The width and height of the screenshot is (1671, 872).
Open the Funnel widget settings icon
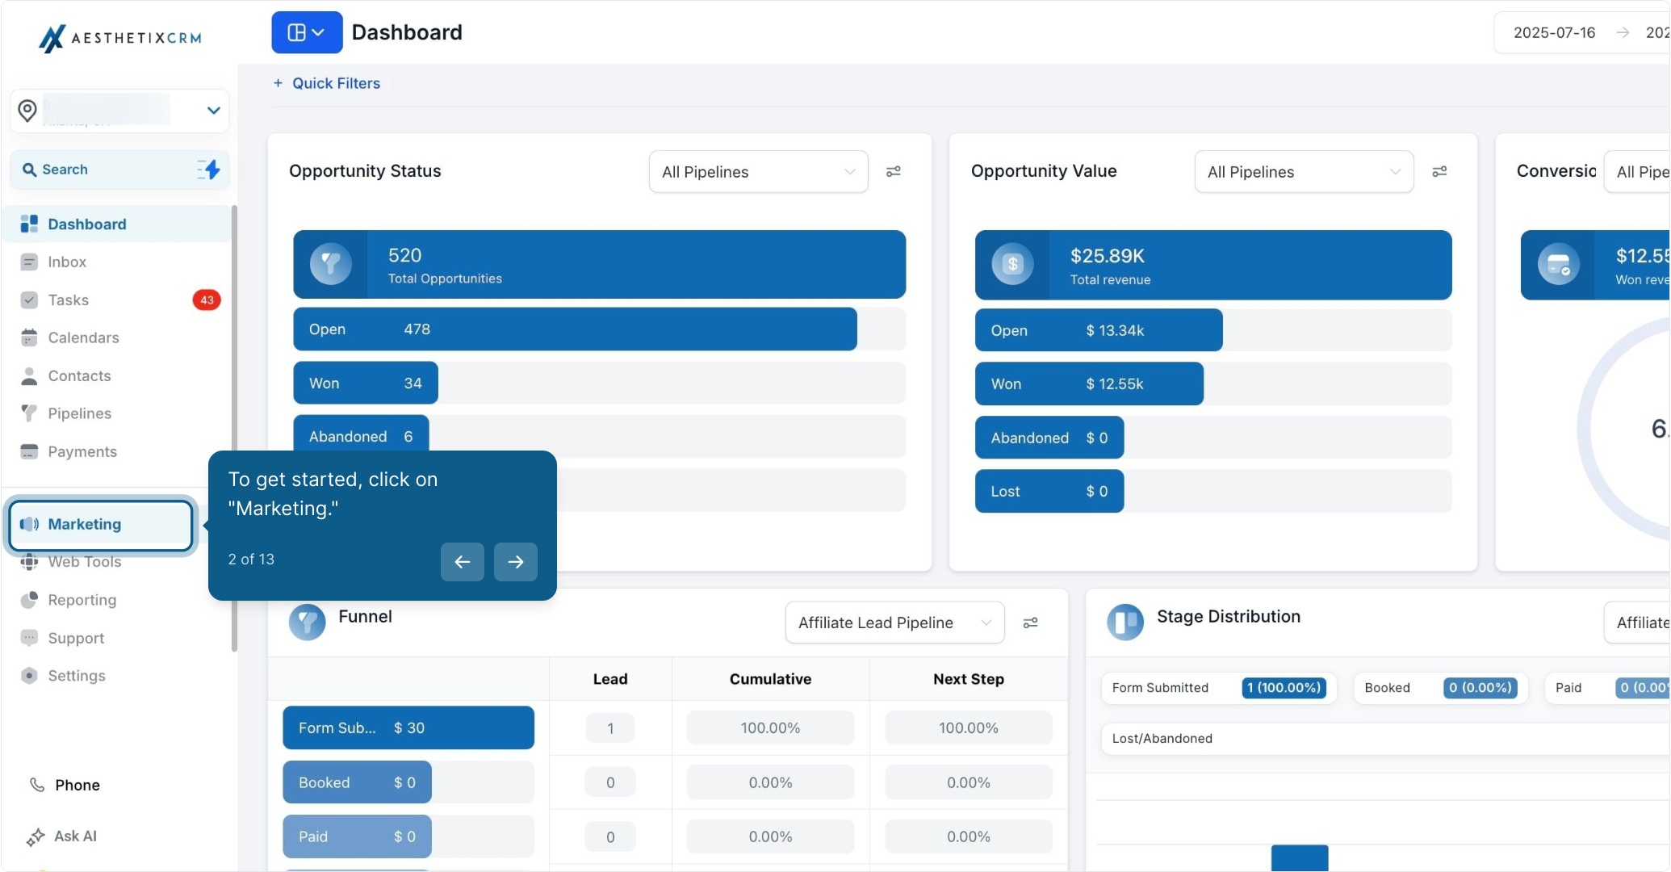(x=1030, y=623)
